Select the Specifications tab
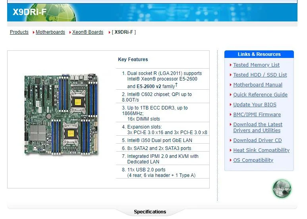The width and height of the screenshot is (307, 219). (x=150, y=212)
